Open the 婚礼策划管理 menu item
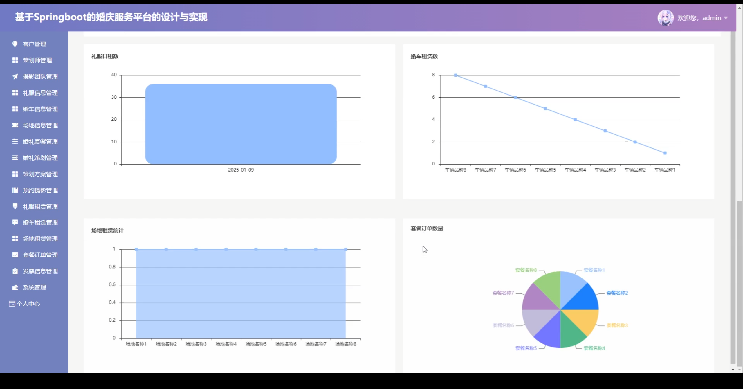743x389 pixels. coord(40,158)
